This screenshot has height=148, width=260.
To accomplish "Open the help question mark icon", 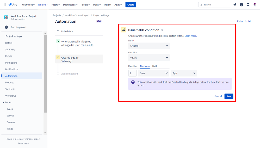I will [242, 5].
